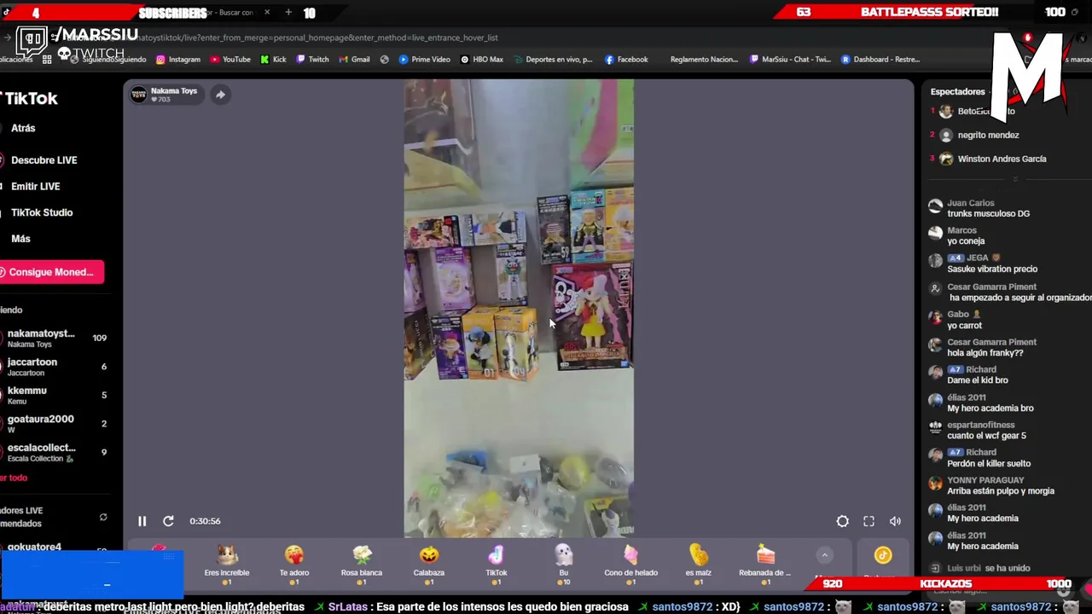Image resolution: width=1092 pixels, height=614 pixels.
Task: Send the TikTok gift
Action: (497, 565)
